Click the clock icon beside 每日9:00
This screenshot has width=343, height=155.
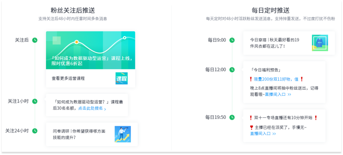click(232, 40)
